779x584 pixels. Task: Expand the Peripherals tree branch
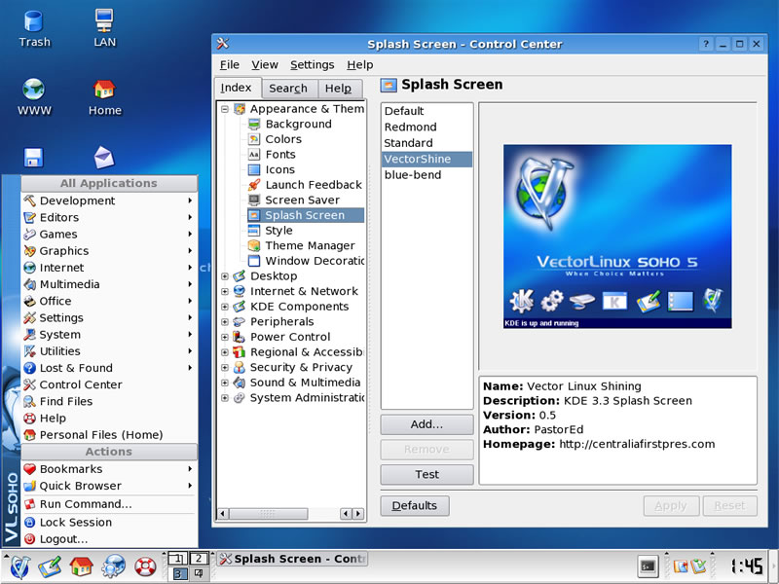click(225, 322)
